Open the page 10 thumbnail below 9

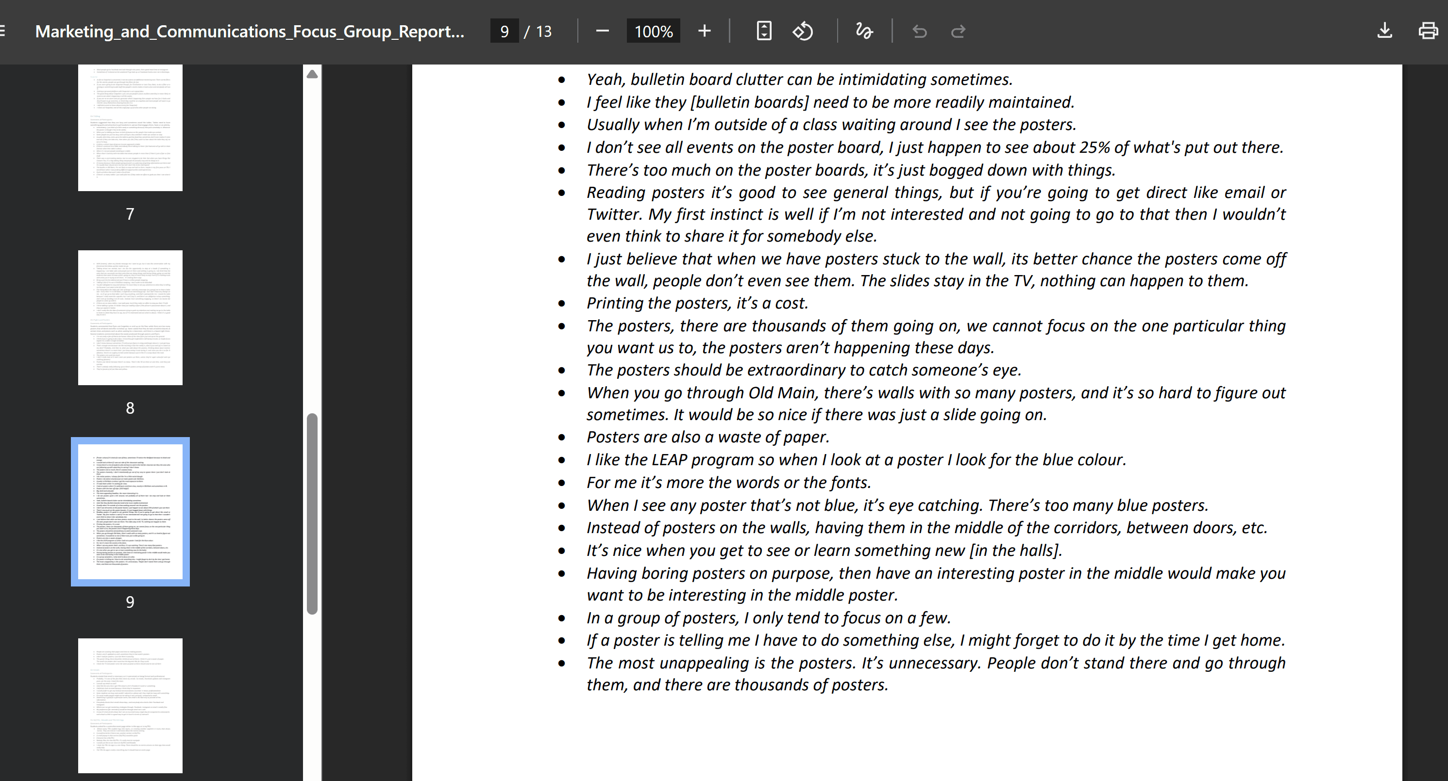(x=130, y=705)
